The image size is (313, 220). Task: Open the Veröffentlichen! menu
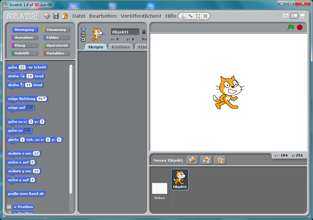[x=141, y=16]
